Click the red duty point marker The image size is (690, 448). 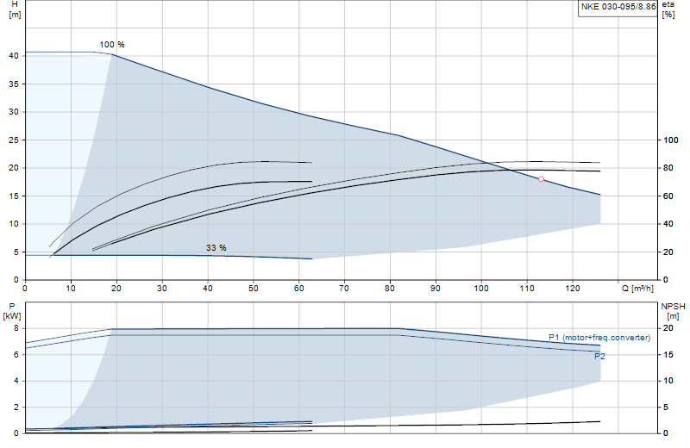coord(542,179)
